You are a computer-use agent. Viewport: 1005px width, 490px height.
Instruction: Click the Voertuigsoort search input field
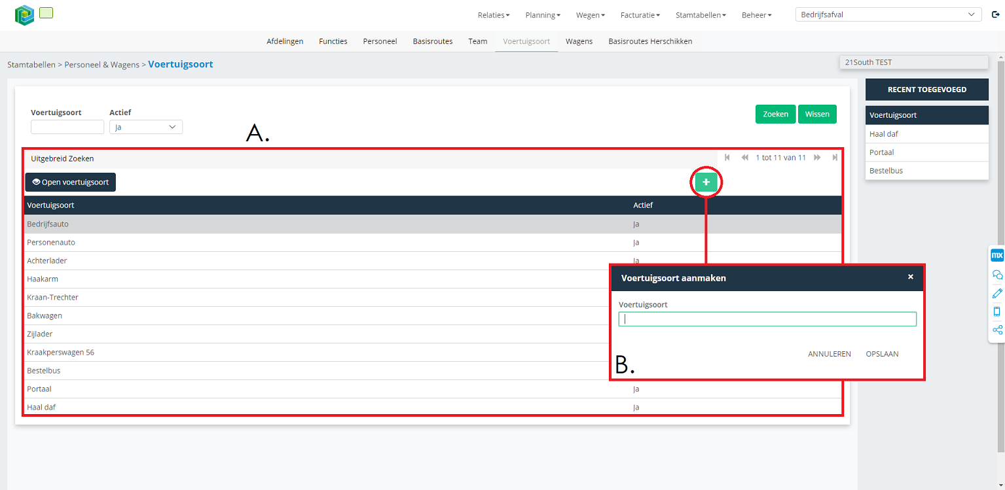67,127
